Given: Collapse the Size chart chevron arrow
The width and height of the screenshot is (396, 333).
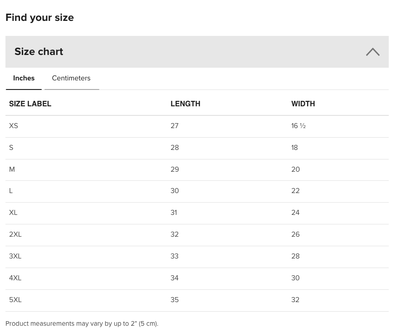Looking at the screenshot, I should [372, 52].
